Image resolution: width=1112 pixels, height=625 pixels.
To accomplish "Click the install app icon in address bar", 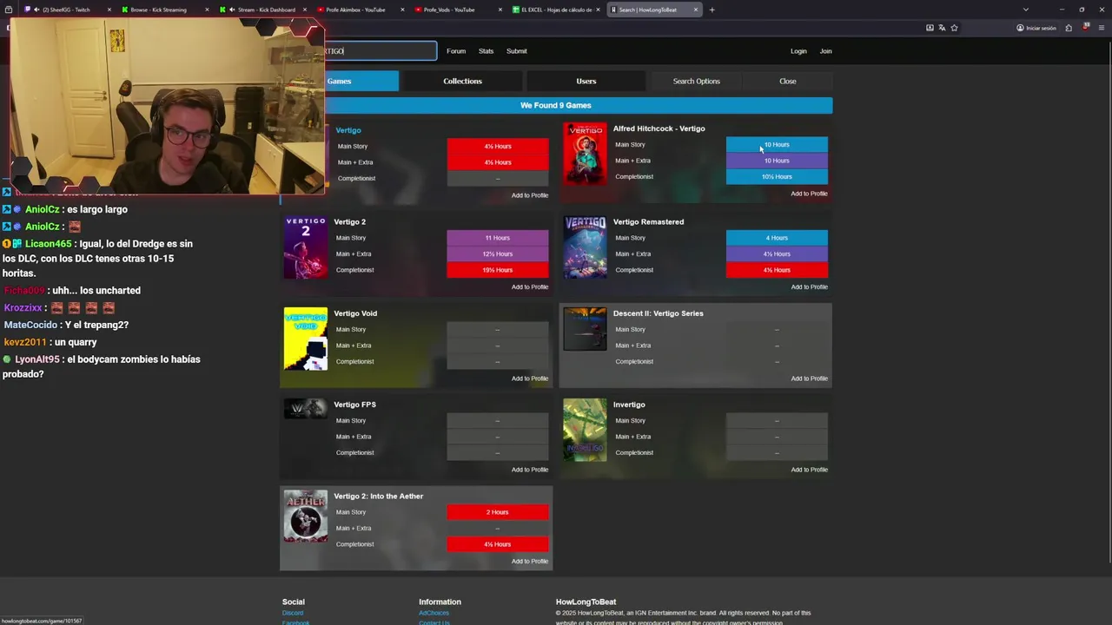I will pyautogui.click(x=930, y=28).
